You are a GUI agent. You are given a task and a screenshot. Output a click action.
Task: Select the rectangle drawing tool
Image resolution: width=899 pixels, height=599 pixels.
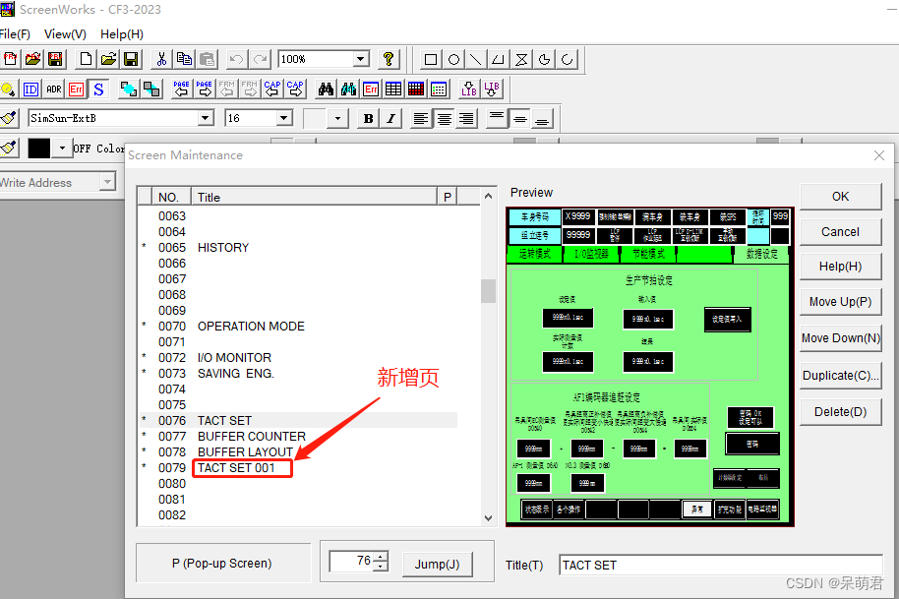430,59
